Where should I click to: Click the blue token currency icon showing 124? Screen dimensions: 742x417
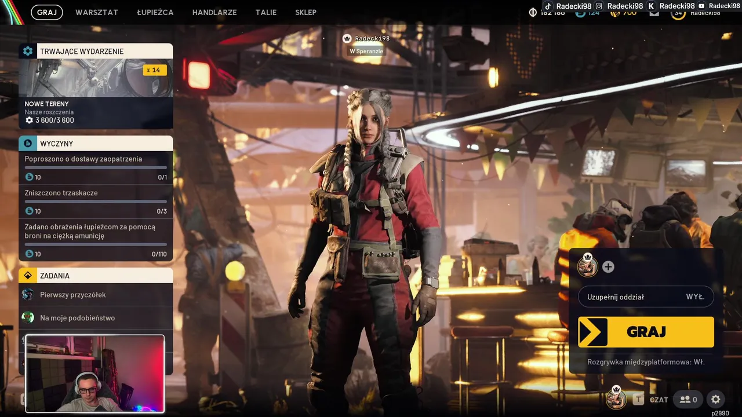click(x=580, y=13)
